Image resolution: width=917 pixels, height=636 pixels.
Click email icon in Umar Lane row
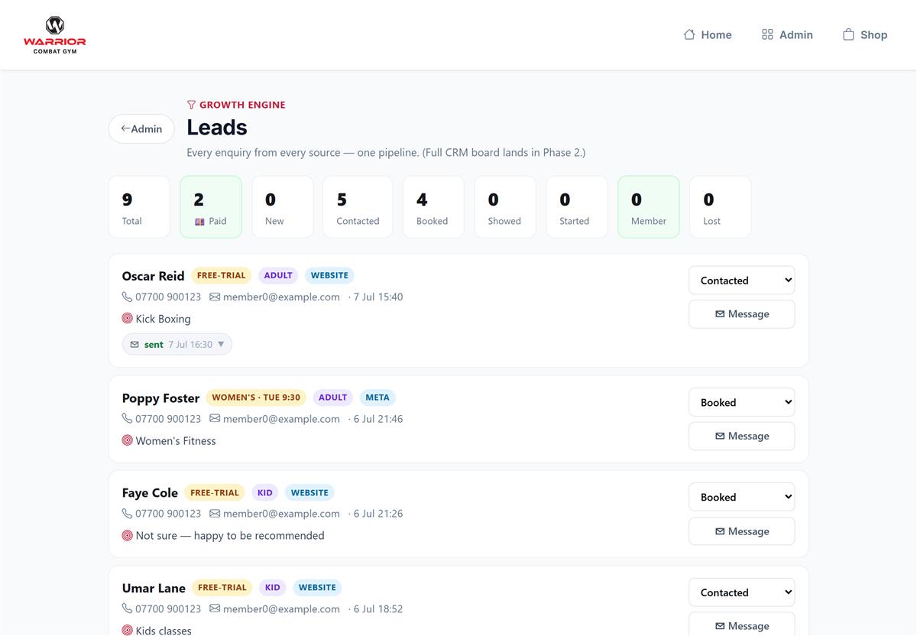[x=215, y=608]
